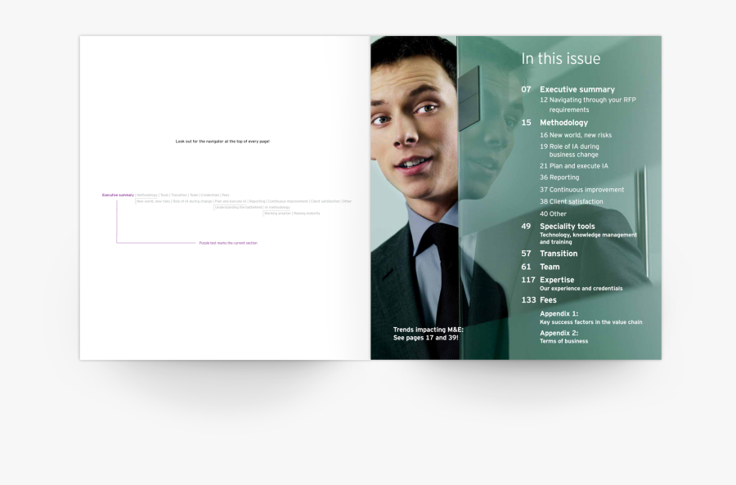Jump to the Fees section on page 133
The width and height of the screenshot is (736, 485).
pos(548,300)
